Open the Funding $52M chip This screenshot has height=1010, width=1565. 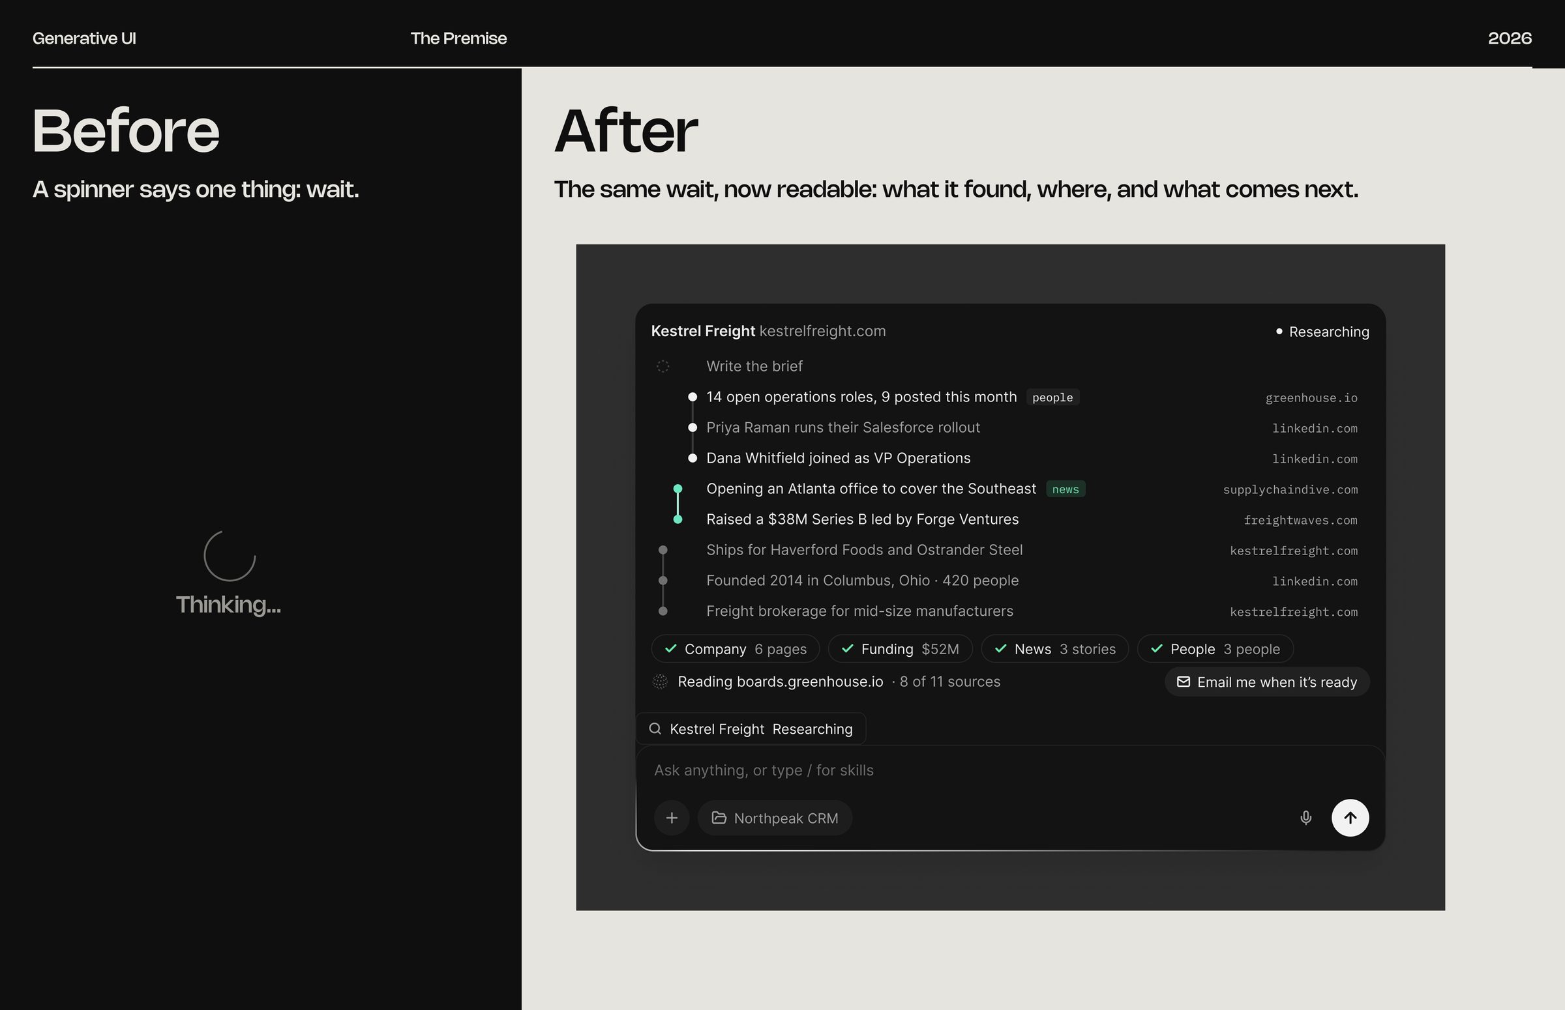click(901, 648)
